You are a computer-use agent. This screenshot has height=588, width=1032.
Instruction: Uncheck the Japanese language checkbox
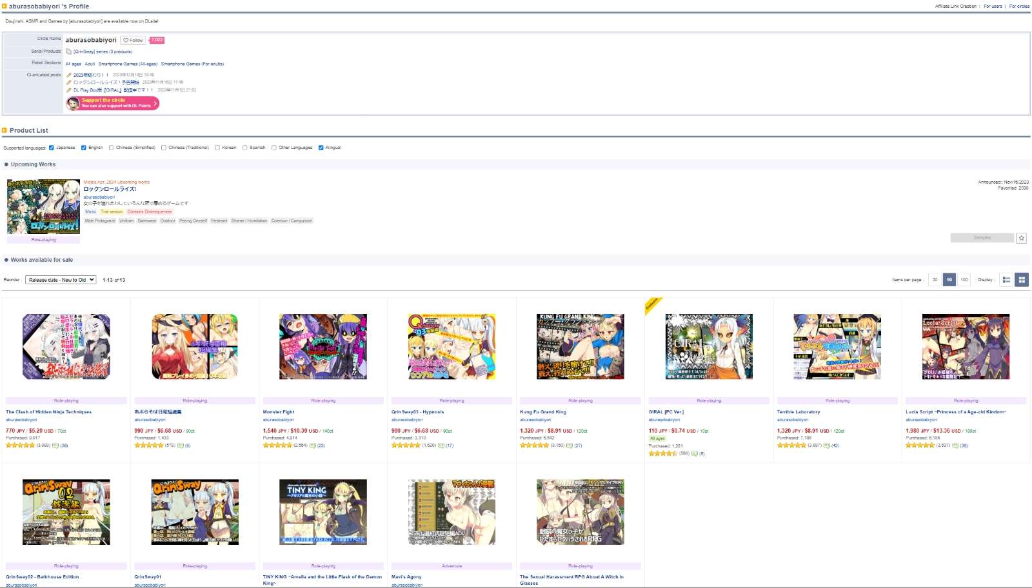coord(52,148)
